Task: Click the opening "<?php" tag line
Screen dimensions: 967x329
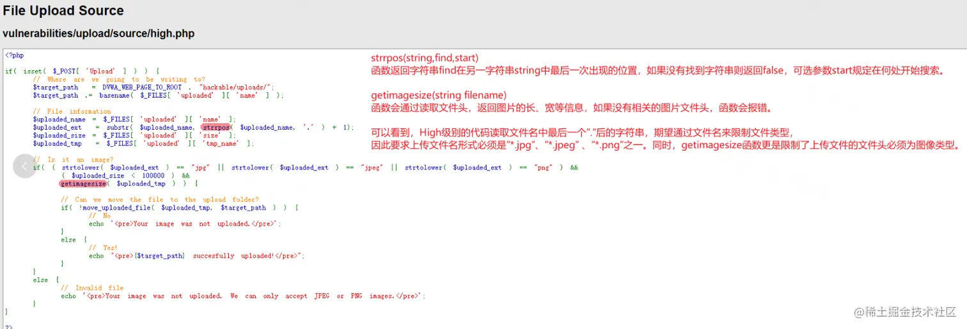Action: (15, 56)
